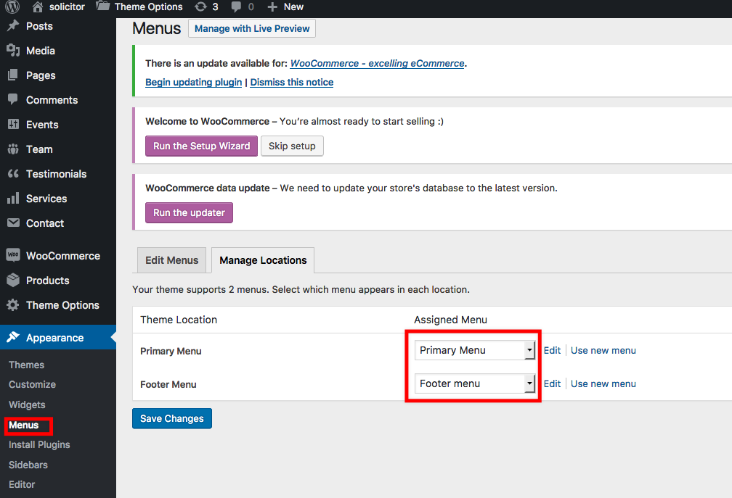Click the Posts pushpin icon
This screenshot has height=498, width=732.
(13, 25)
